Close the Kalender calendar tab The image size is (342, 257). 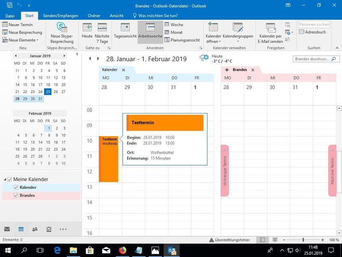click(124, 70)
